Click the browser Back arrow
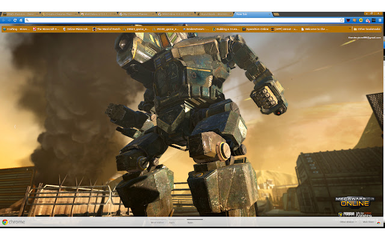Viewport: 385px width, 240px height. [4, 20]
